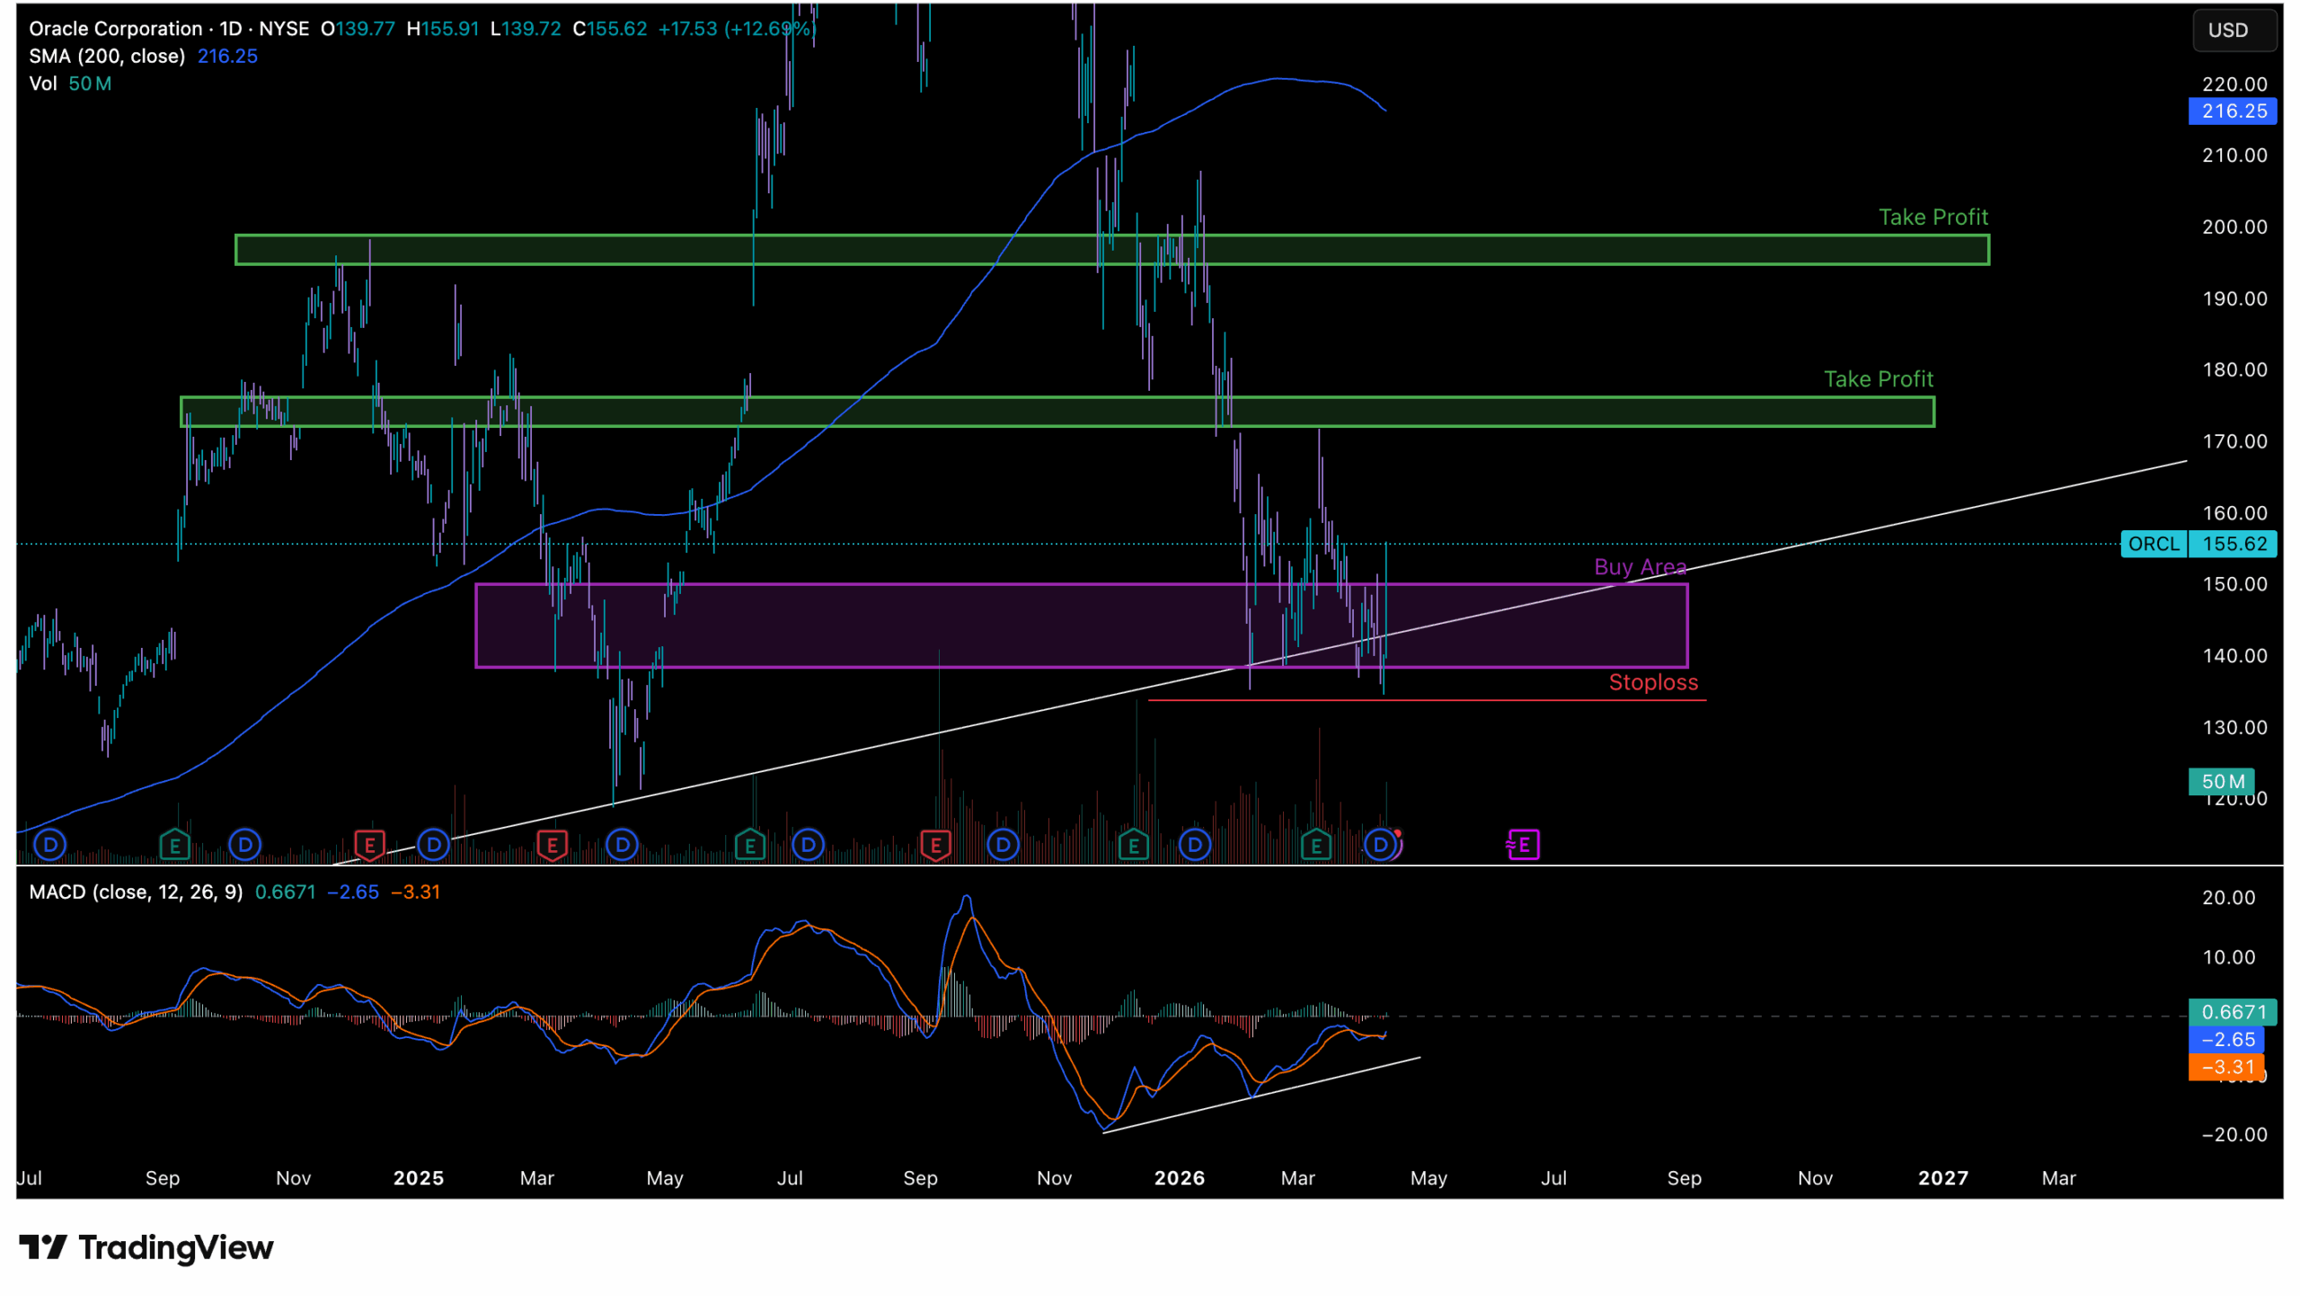The height and width of the screenshot is (1296, 2300).
Task: Select the MACD (close, 12, 26, 9) legend
Action: click(136, 892)
